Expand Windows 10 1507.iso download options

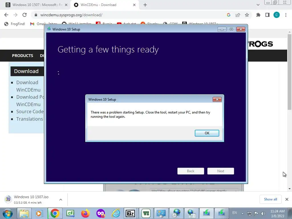pyautogui.click(x=61, y=199)
